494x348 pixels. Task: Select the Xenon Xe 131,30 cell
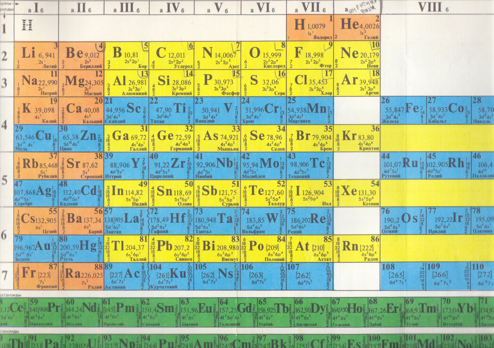pyautogui.click(x=357, y=193)
